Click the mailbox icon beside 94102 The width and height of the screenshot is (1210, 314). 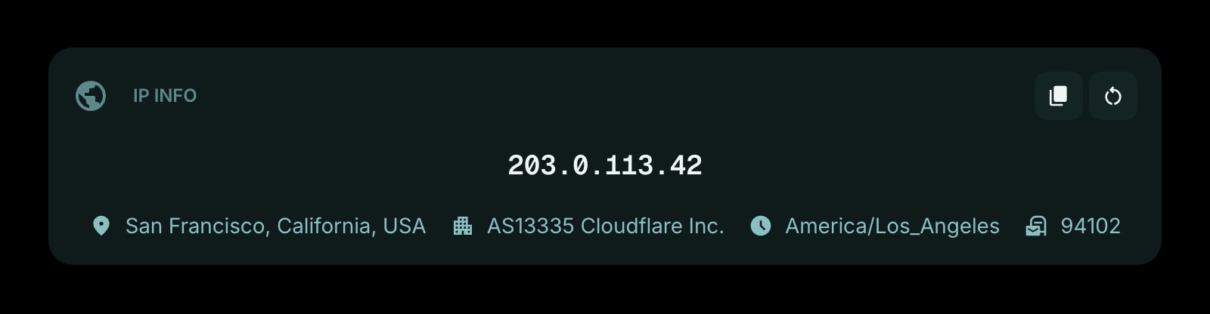[1036, 226]
